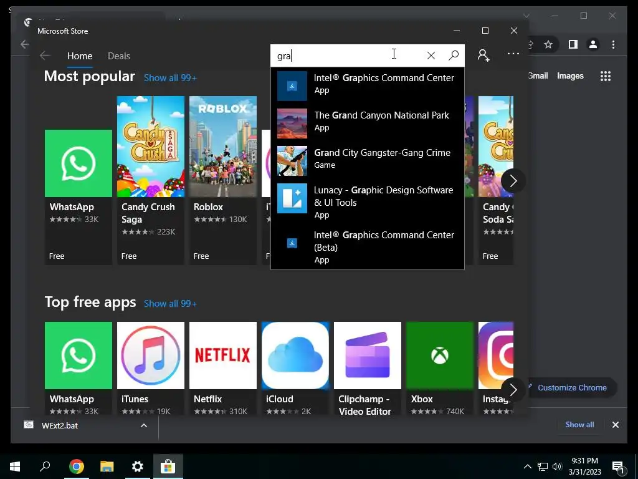Open Xbox app tile
The image size is (638, 479).
[440, 369]
